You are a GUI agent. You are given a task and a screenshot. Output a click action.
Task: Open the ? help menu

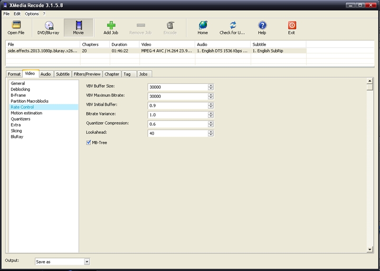point(44,14)
